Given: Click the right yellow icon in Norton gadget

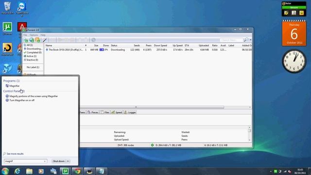Looking at the screenshot, I should (x=301, y=13).
